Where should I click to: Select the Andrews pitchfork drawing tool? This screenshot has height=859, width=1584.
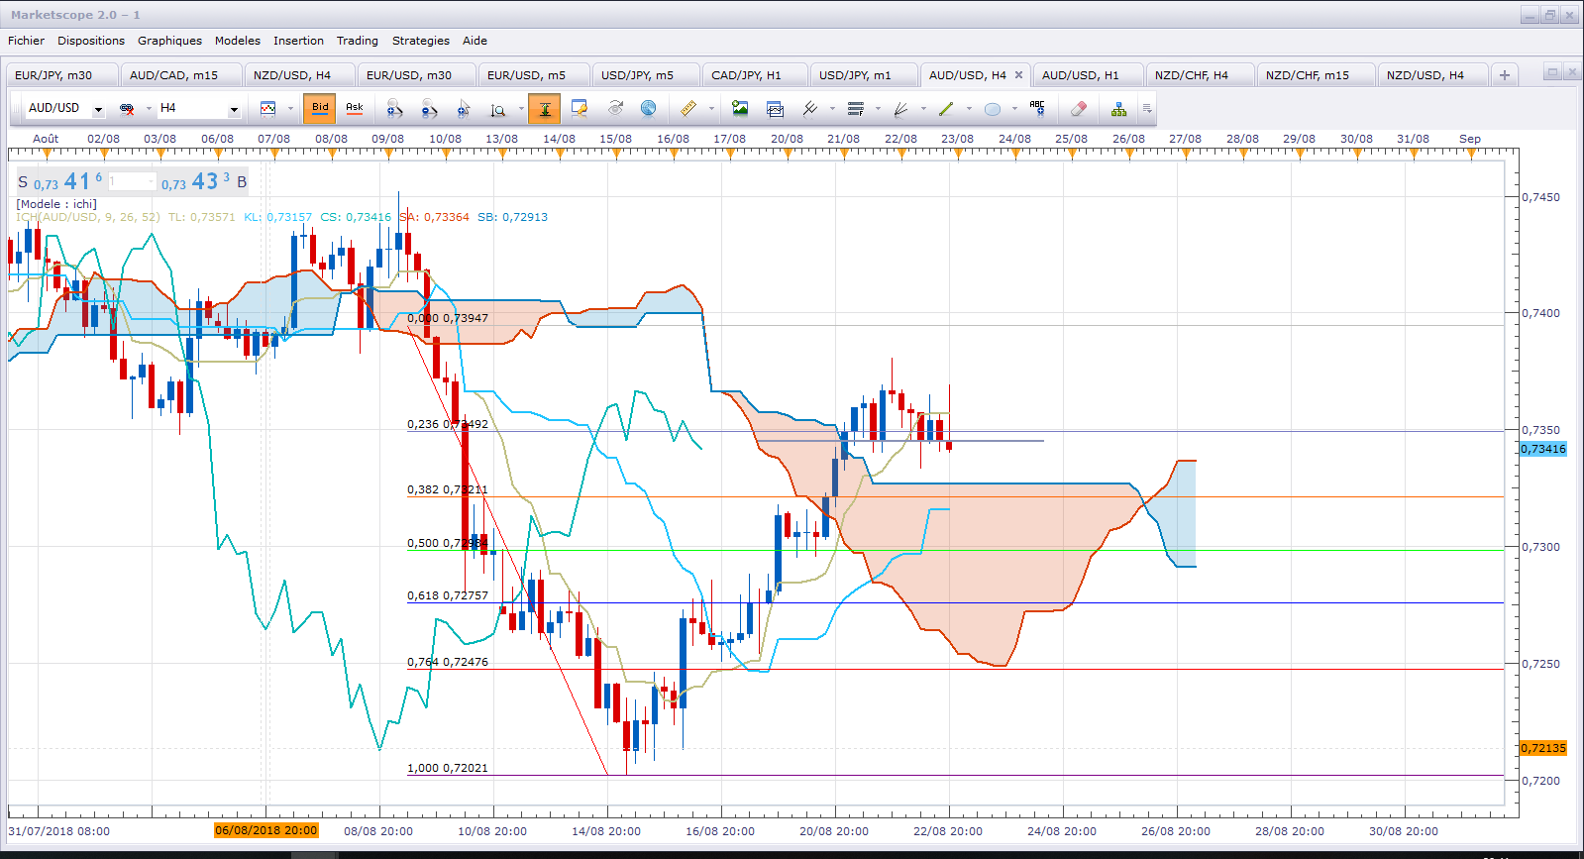[x=809, y=108]
